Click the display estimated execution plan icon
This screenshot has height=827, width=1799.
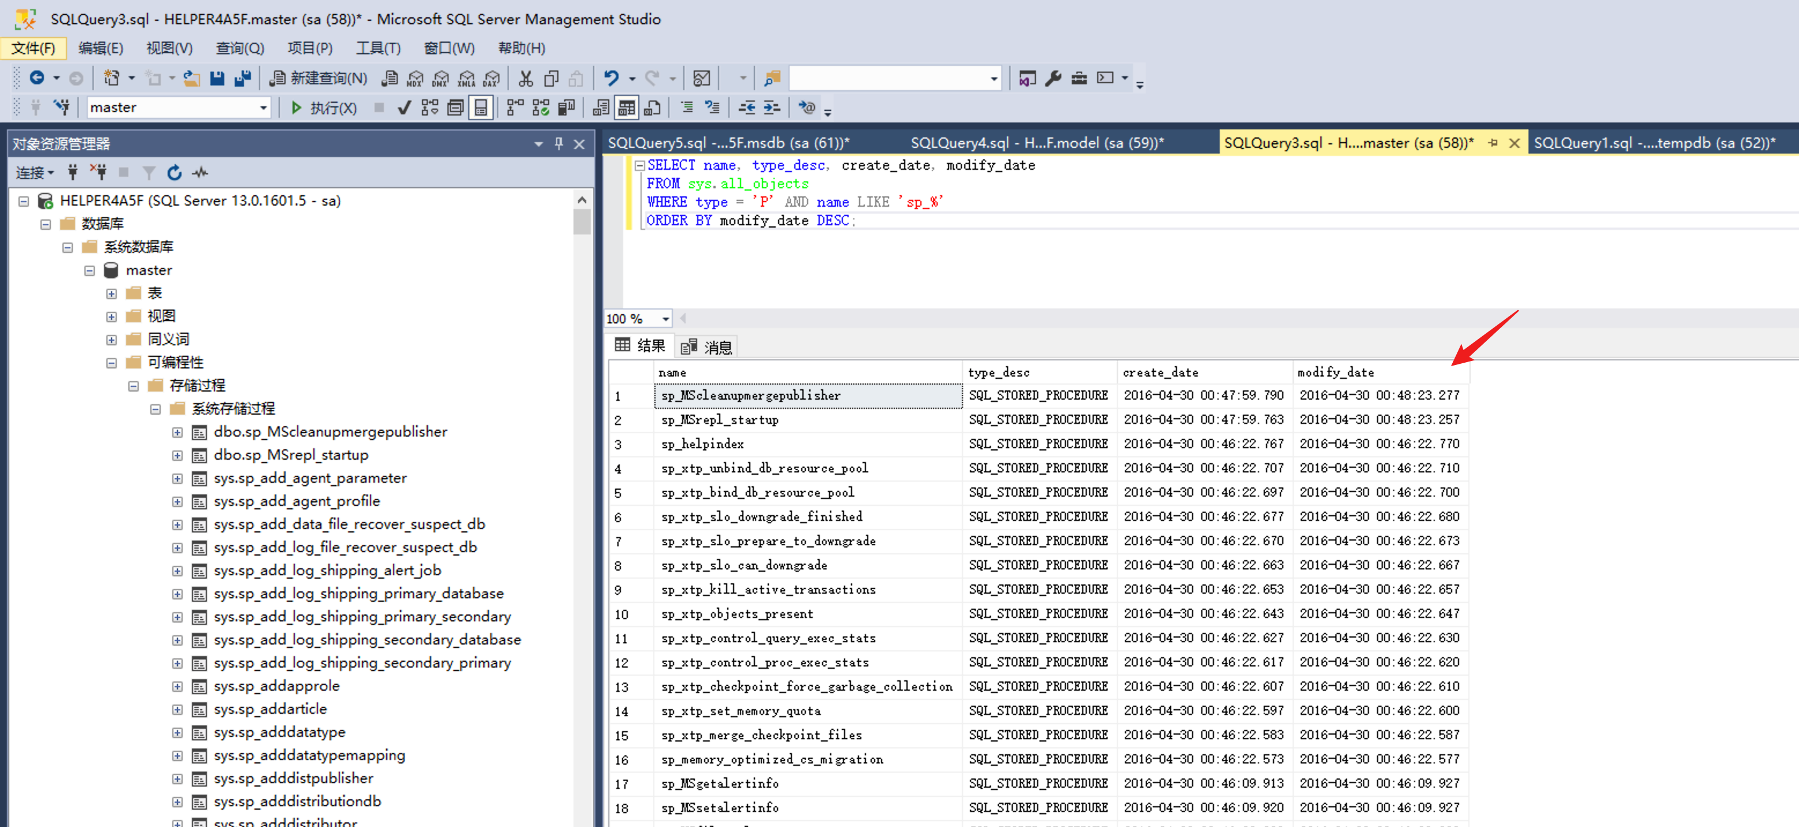coord(430,107)
